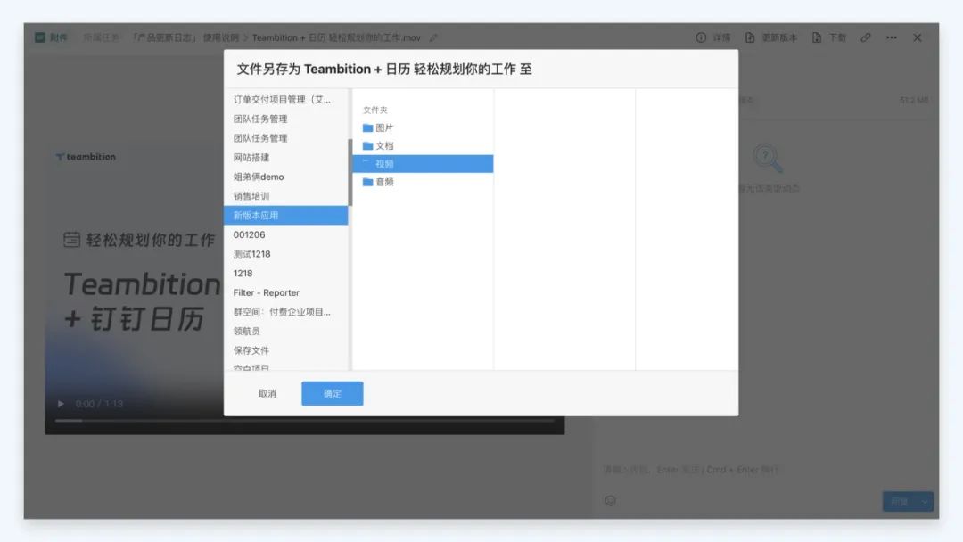The image size is (963, 542).
Task: Cancel the save-as dialog with 取消
Action: click(x=267, y=393)
